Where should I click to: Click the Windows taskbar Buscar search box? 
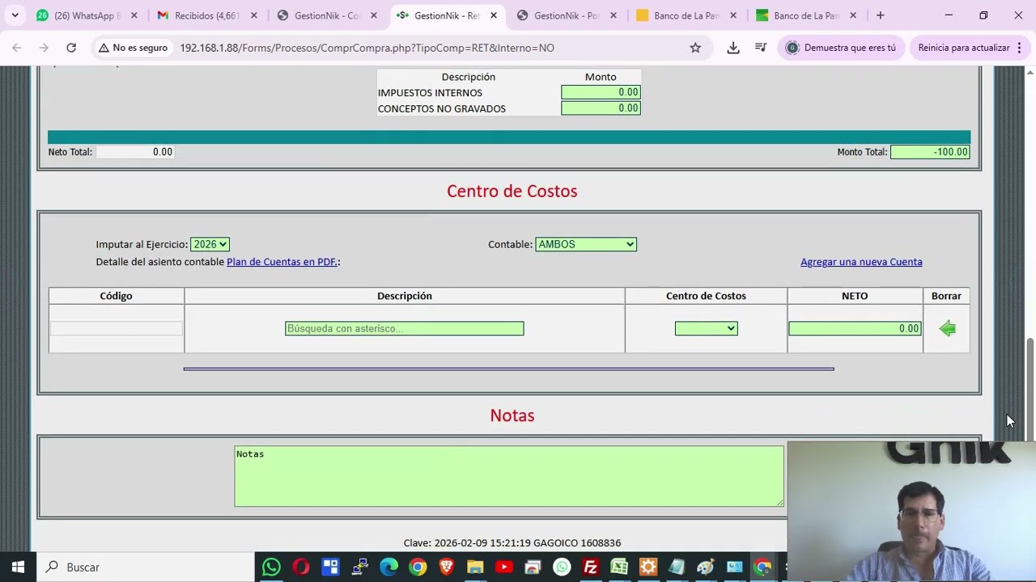click(144, 567)
